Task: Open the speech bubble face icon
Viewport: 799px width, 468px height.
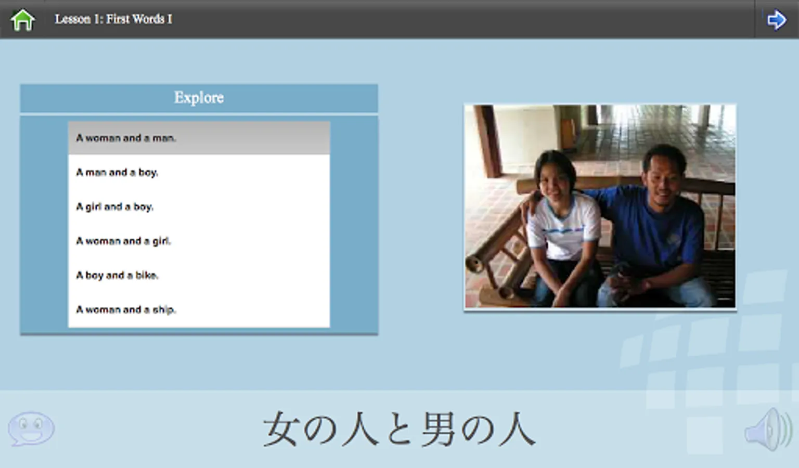Action: [31, 429]
